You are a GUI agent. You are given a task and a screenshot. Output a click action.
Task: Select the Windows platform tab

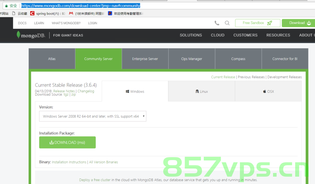click(x=135, y=91)
